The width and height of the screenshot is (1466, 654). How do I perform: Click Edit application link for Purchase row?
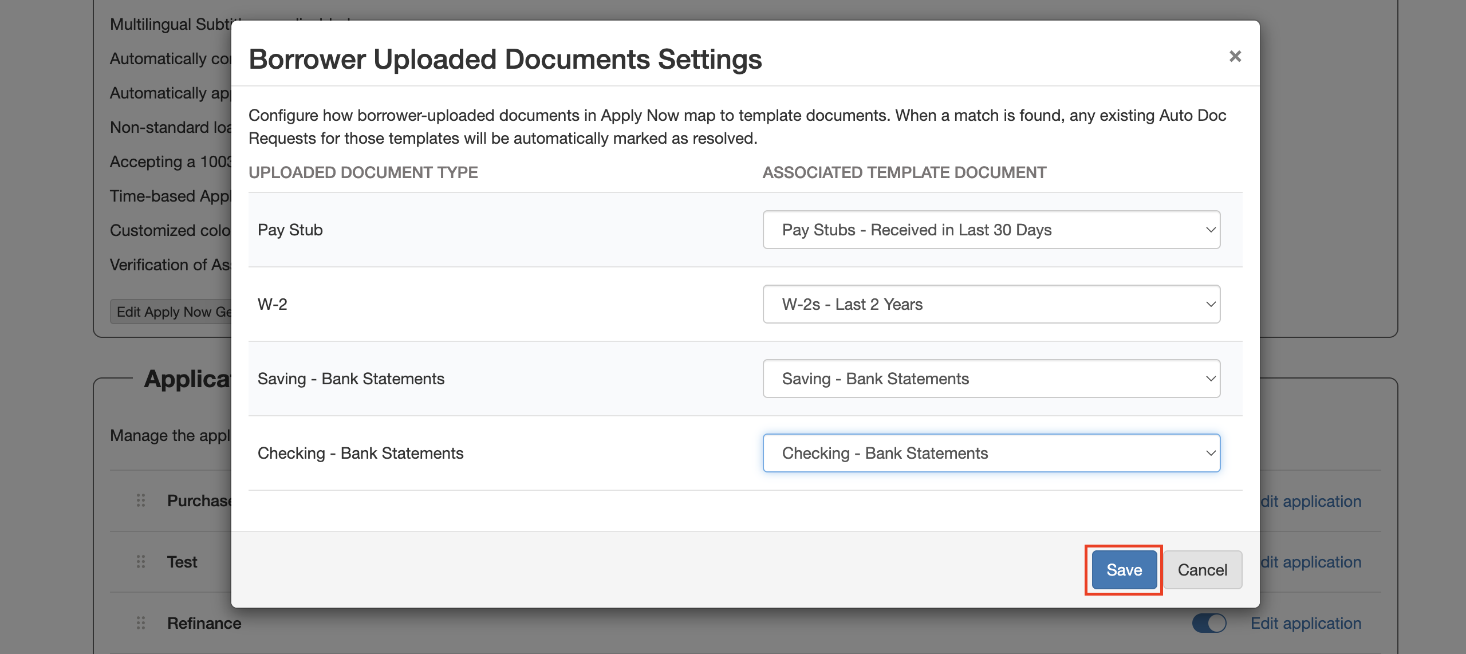(x=1311, y=501)
